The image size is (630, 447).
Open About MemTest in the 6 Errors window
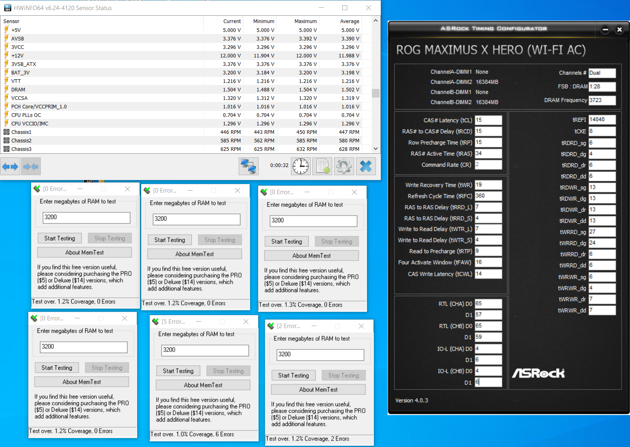click(203, 385)
